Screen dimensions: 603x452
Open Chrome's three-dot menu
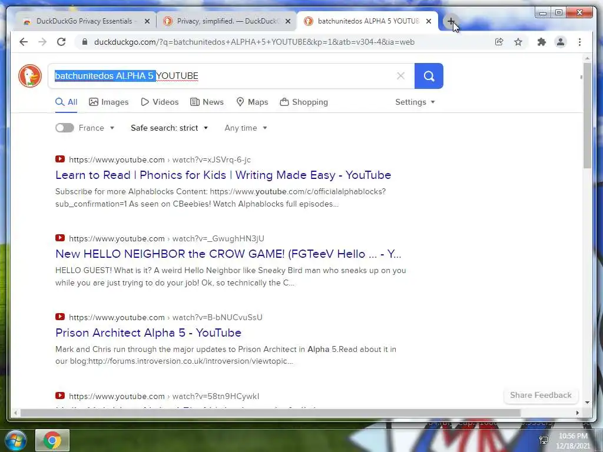(579, 42)
